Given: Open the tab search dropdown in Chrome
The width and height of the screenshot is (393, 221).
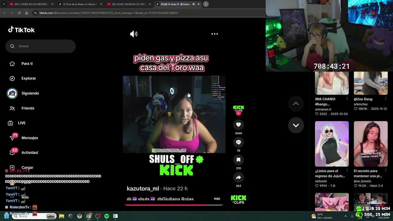Looking at the screenshot, I should [3, 4].
